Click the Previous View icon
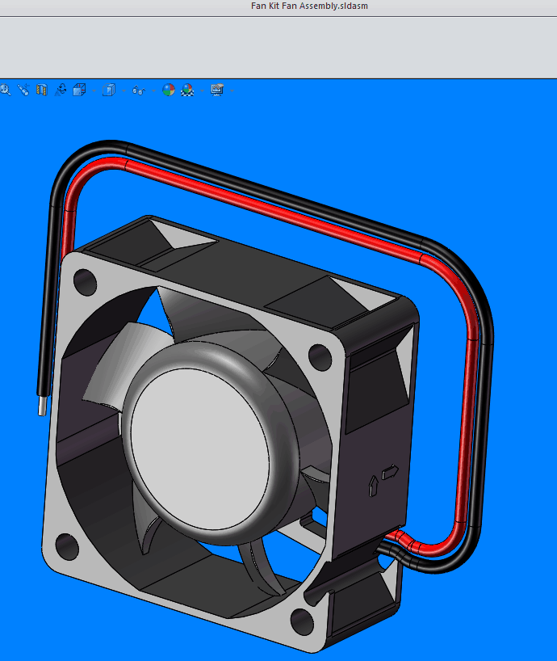This screenshot has height=661, width=557. (x=23, y=90)
